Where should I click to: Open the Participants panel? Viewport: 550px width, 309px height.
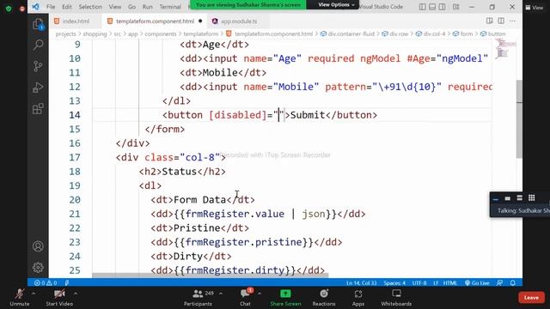199,298
